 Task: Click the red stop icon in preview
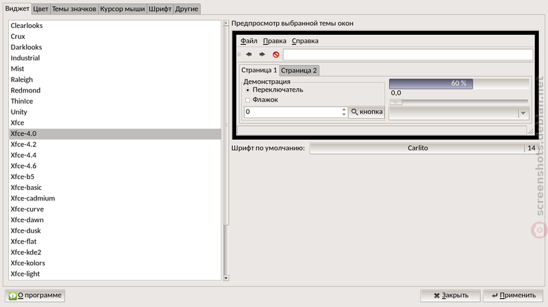(276, 55)
